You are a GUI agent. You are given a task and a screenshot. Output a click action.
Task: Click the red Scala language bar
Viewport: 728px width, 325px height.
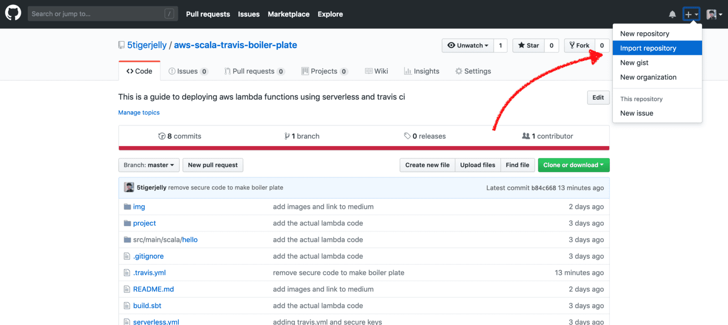pos(364,148)
